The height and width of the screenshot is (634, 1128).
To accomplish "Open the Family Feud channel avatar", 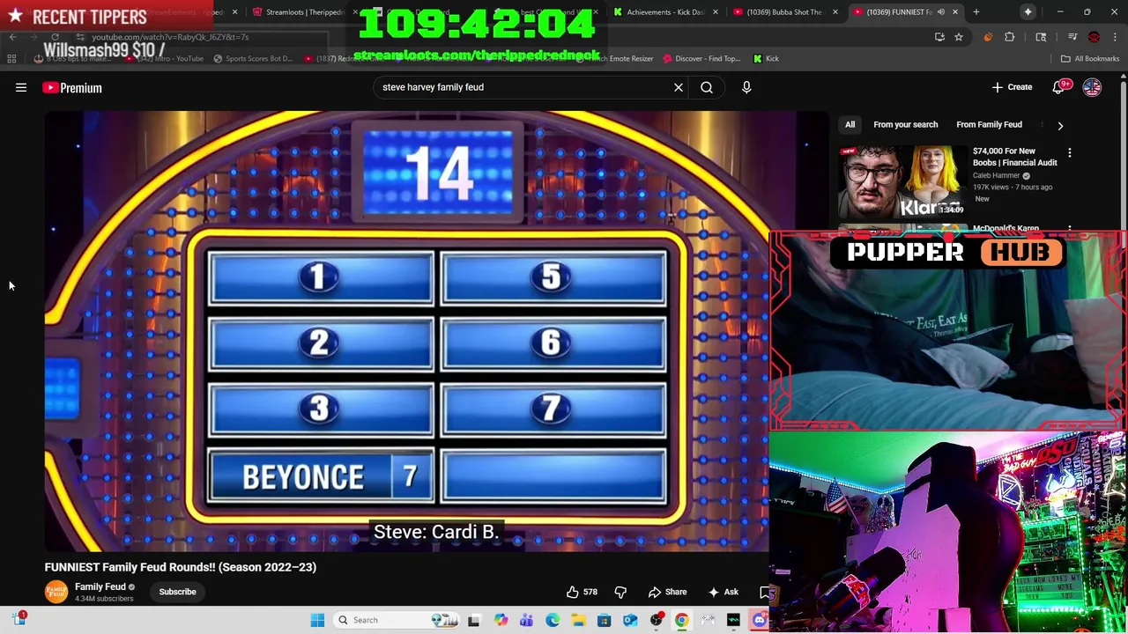I will point(56,592).
